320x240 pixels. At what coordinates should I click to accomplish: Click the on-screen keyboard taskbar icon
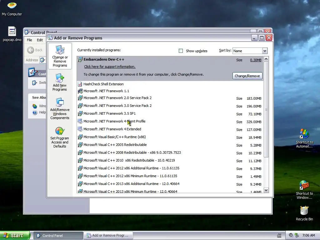pyautogui.click(x=279, y=236)
